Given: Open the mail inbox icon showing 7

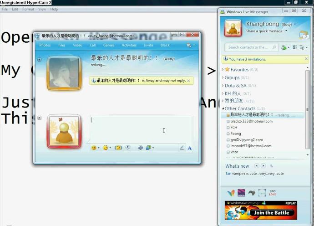Looking at the screenshot, I should (304, 35).
